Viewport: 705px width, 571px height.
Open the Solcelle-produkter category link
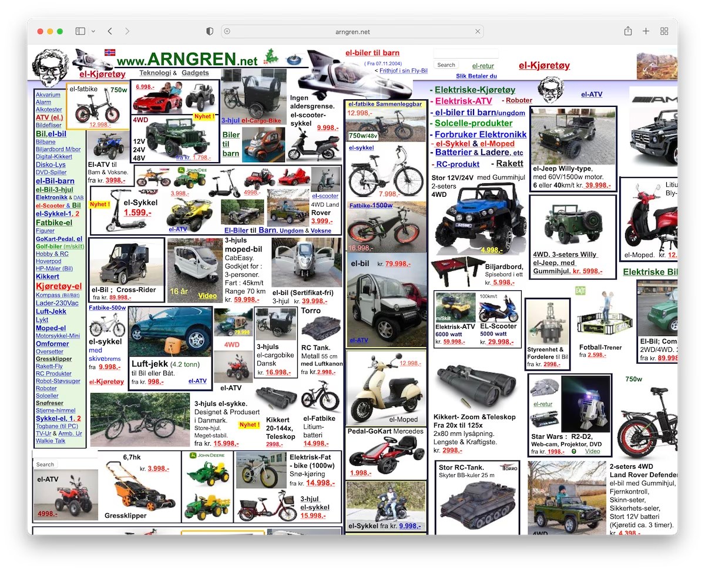[x=474, y=123]
